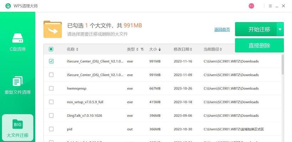Click the 2023-09-06 date cell
Screen dimensions: 292x142
[183, 116]
